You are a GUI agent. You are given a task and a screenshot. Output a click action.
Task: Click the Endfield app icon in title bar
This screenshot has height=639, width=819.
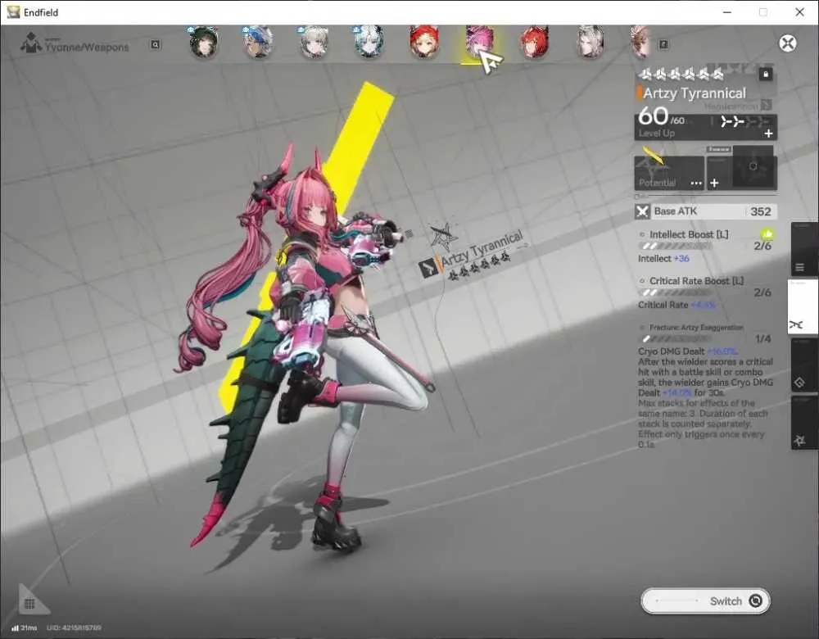[x=13, y=12]
